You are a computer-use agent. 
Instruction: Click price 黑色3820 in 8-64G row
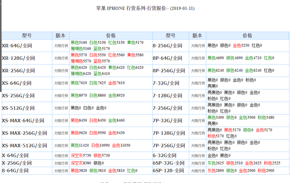(x=79, y=171)
